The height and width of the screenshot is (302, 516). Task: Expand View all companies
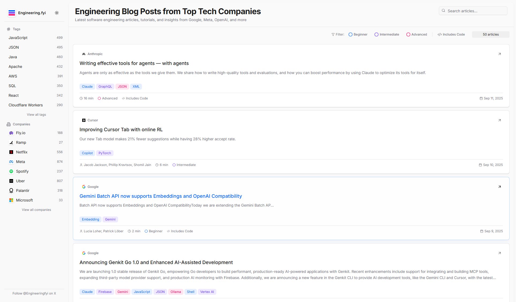click(x=36, y=210)
